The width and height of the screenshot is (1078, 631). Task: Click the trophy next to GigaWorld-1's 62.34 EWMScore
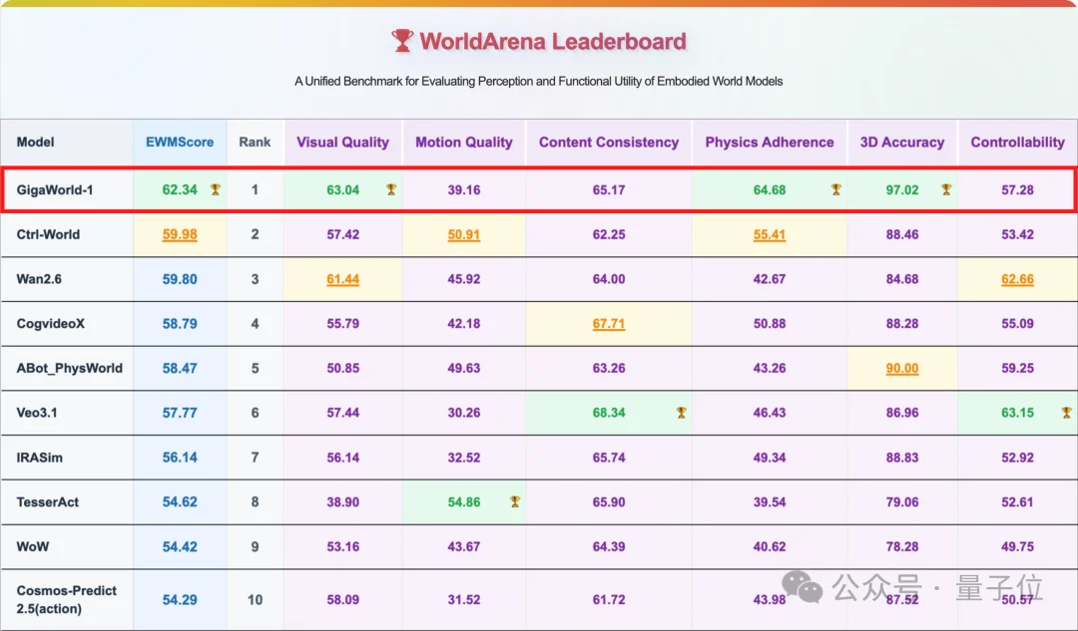coord(215,189)
